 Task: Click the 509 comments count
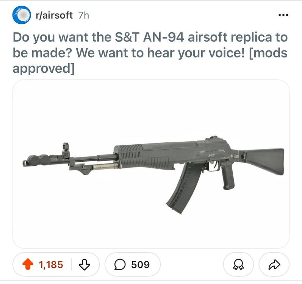pyautogui.click(x=141, y=265)
